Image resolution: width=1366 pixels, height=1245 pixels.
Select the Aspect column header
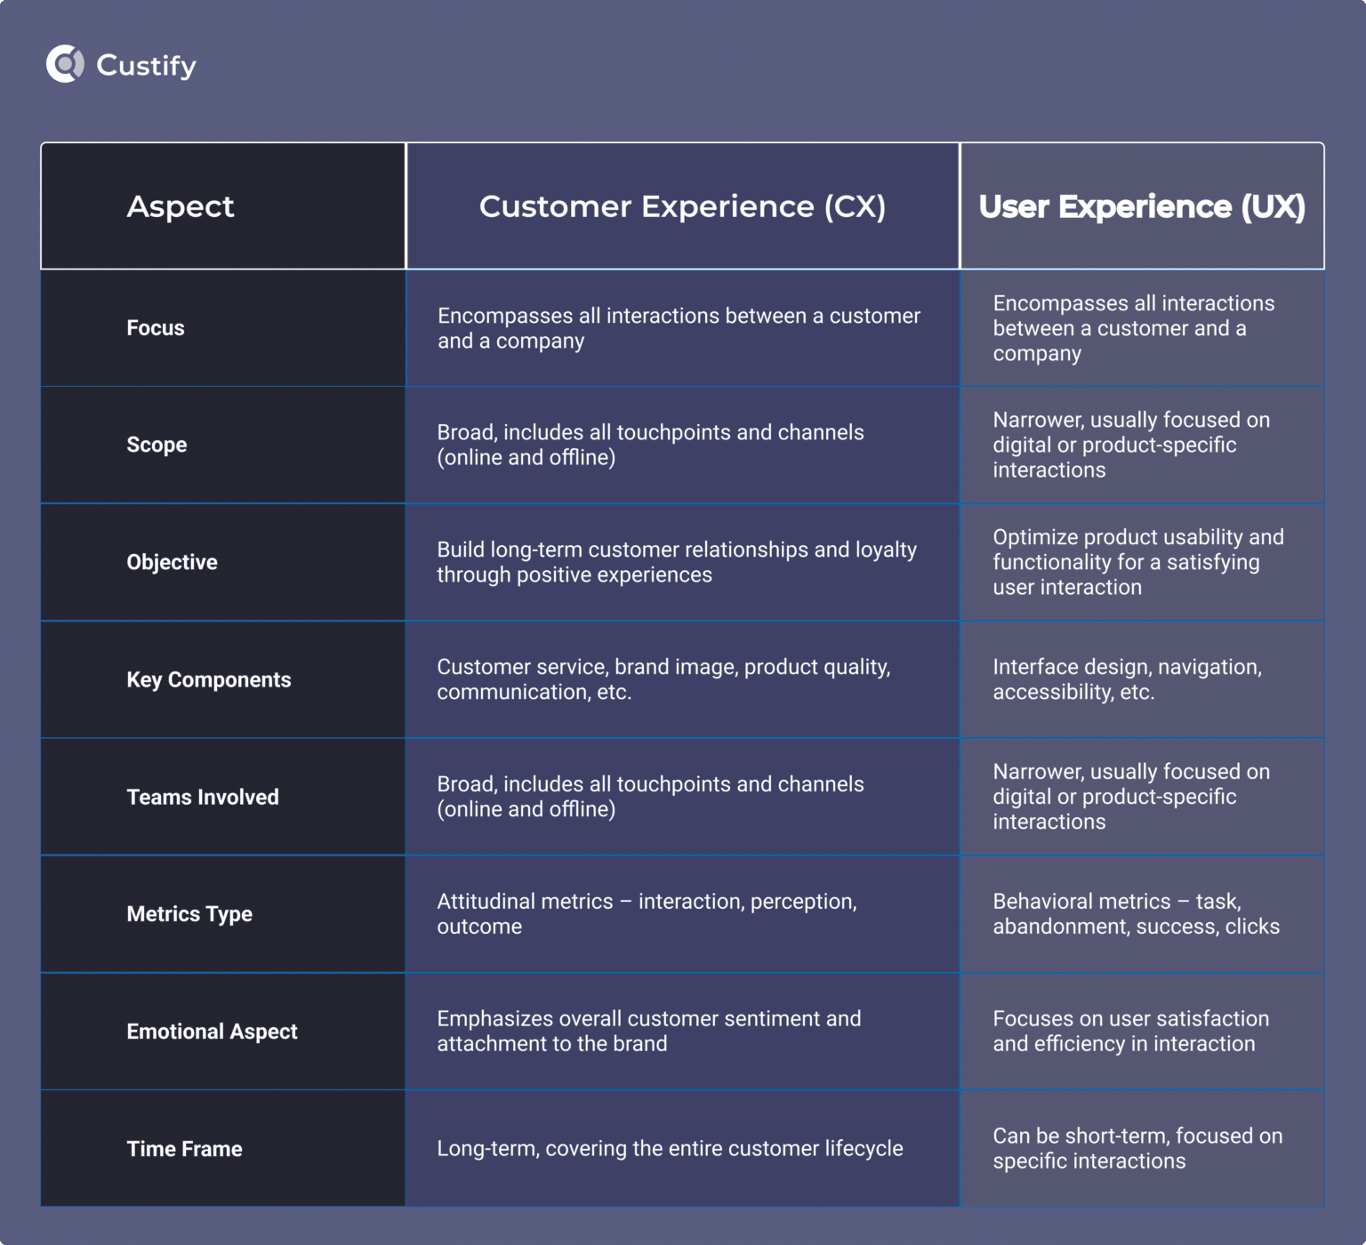[x=181, y=205]
